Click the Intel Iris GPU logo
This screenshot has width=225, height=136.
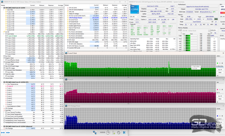pos(222,9)
